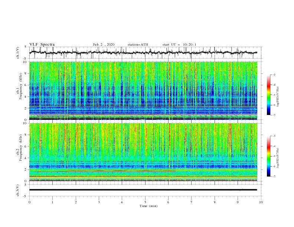
Task: Click the time axis tick label '3'
Action: [x=99, y=202]
